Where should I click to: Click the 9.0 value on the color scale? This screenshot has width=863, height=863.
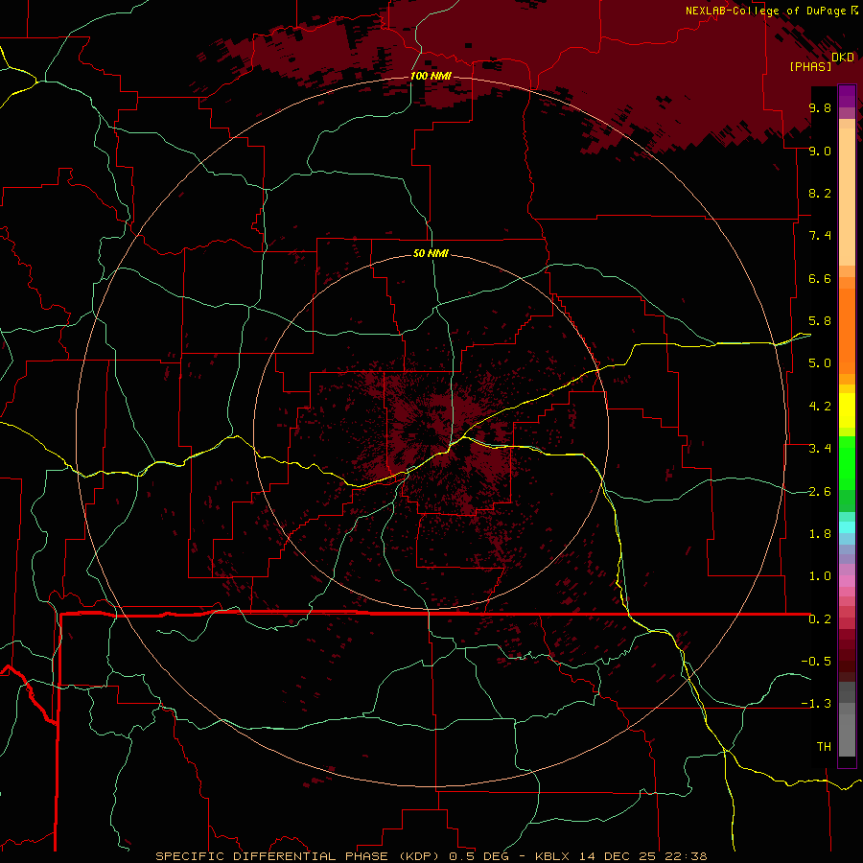[820, 151]
